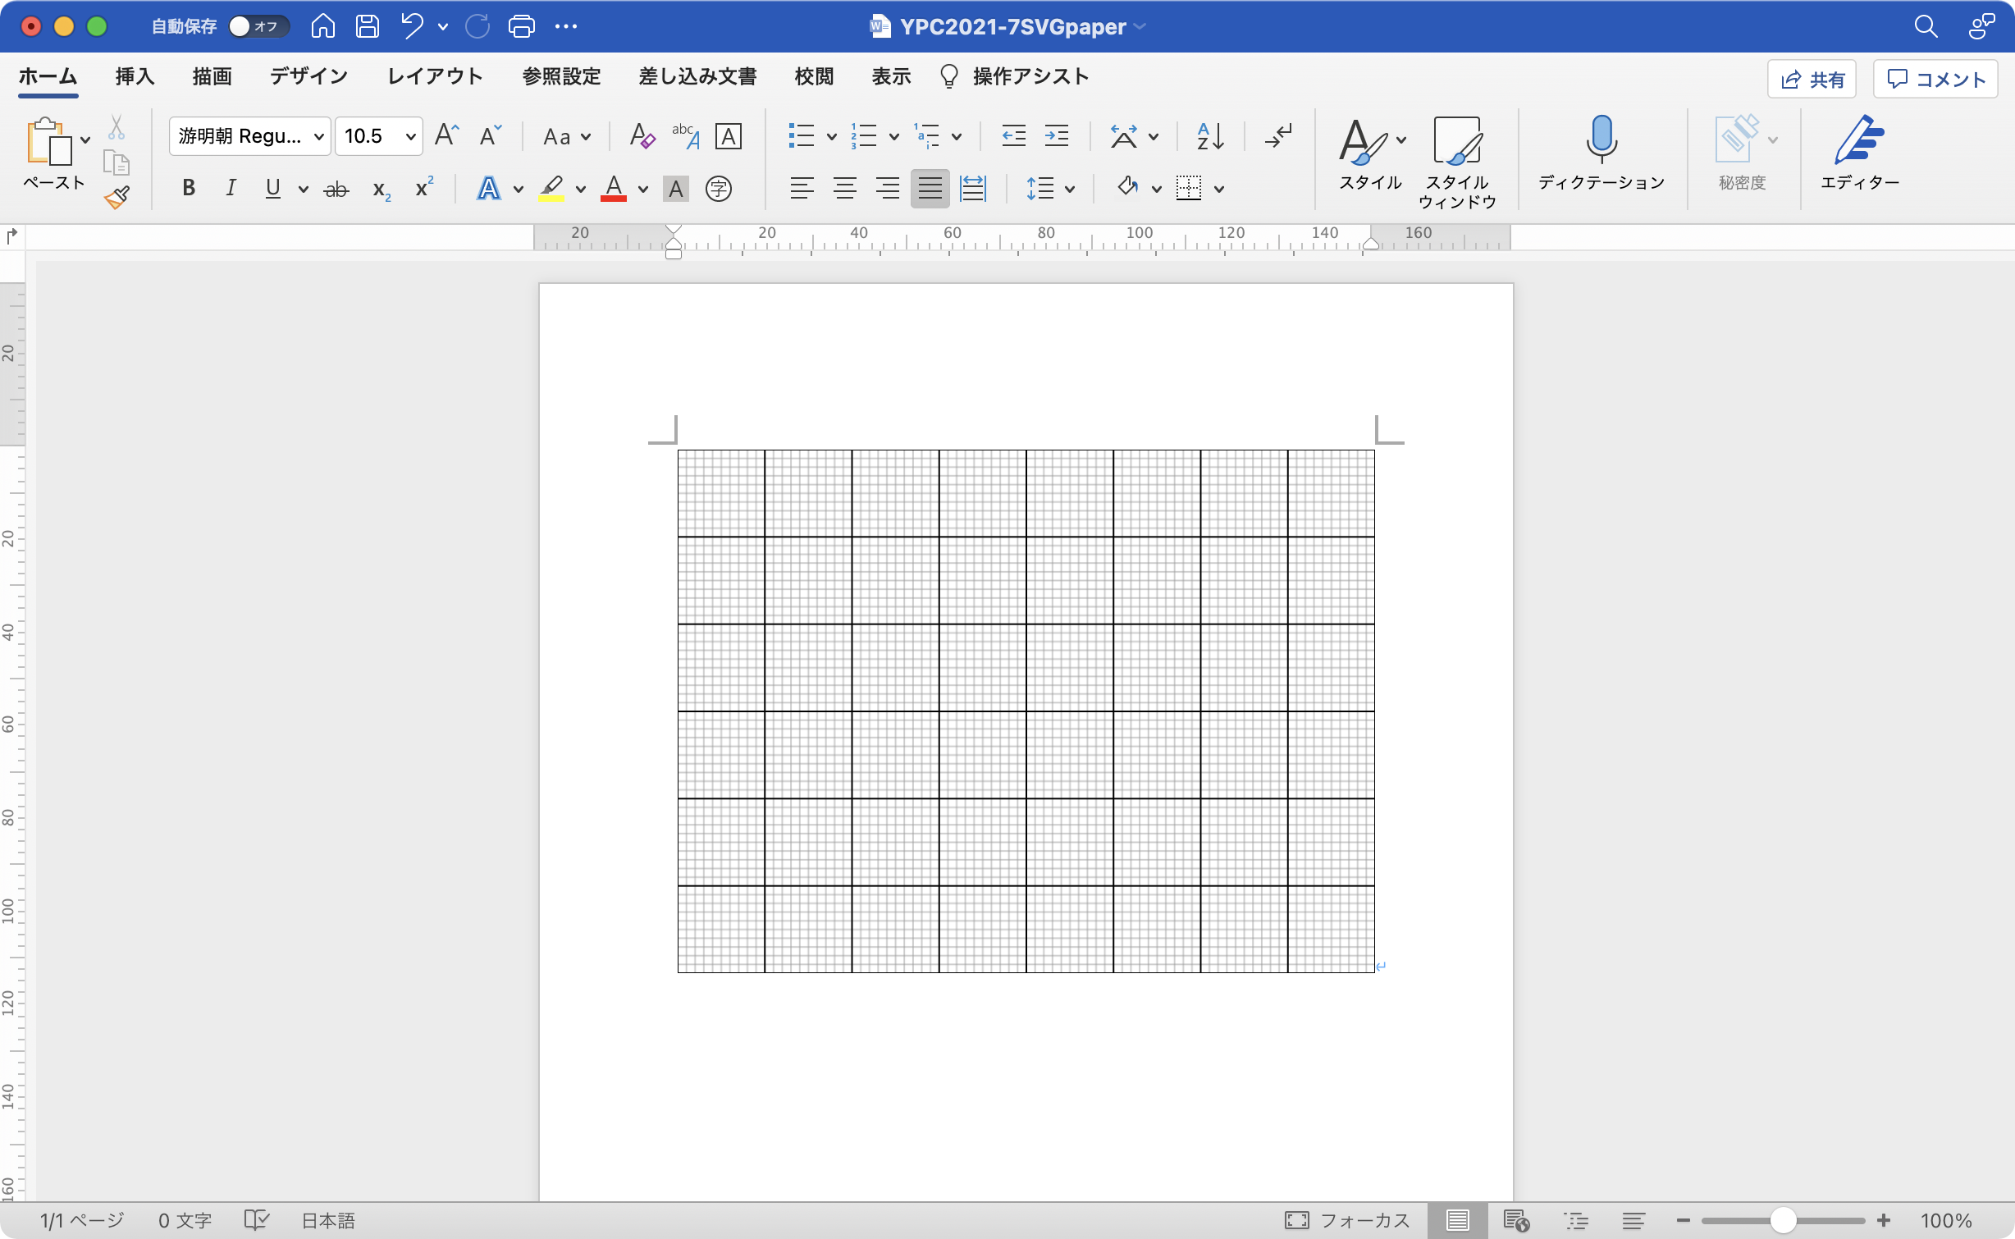2015x1239 pixels.
Task: Show paragraph marks and formatting symbols
Action: click(x=1278, y=135)
